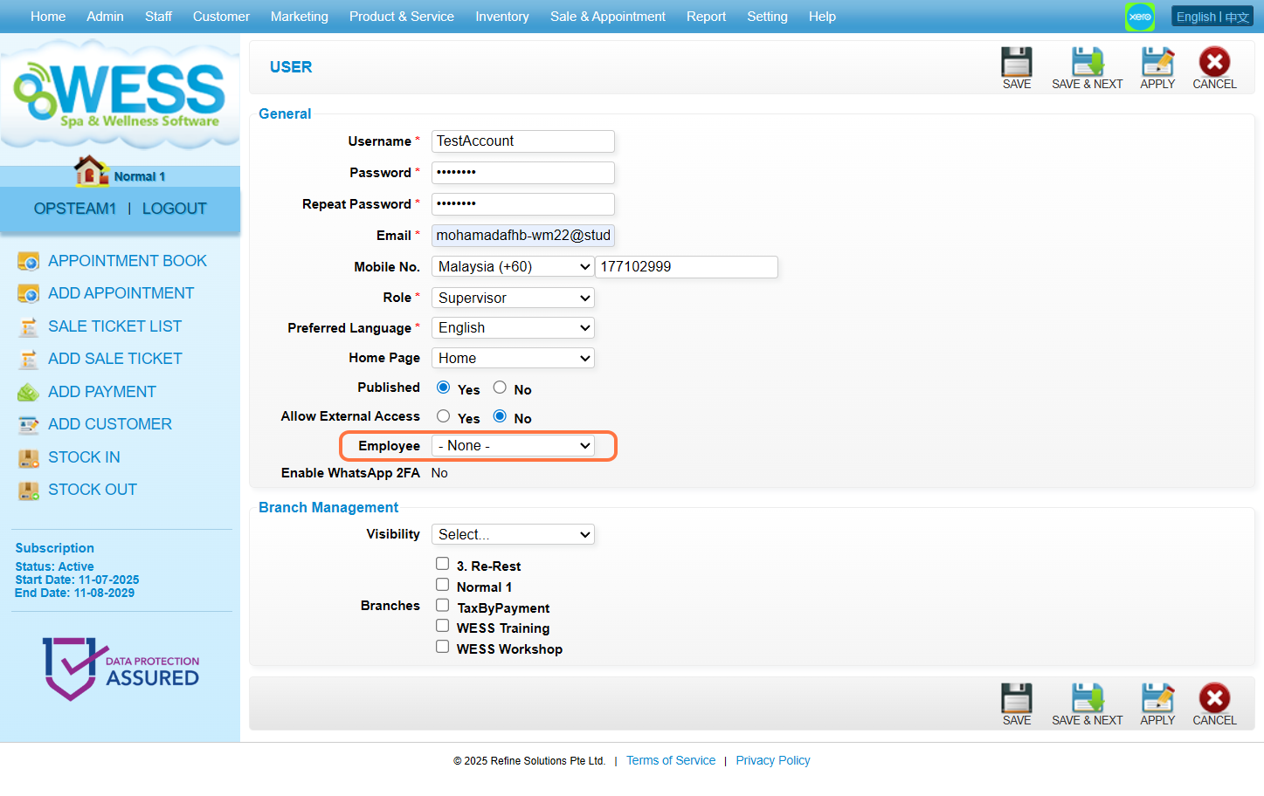Click the Normal 1 branch house icon
This screenshot has height=796, width=1264.
91,171
